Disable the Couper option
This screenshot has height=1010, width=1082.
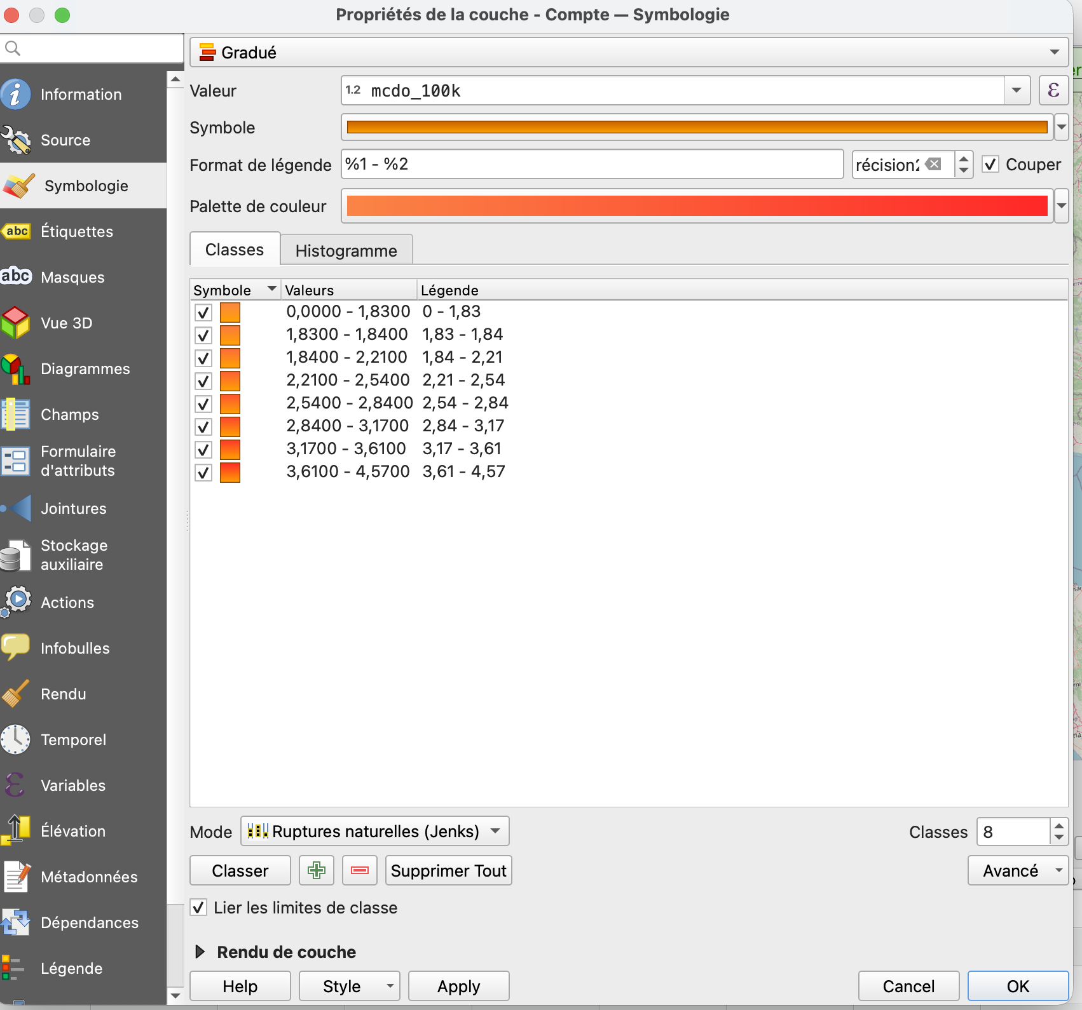coord(991,165)
